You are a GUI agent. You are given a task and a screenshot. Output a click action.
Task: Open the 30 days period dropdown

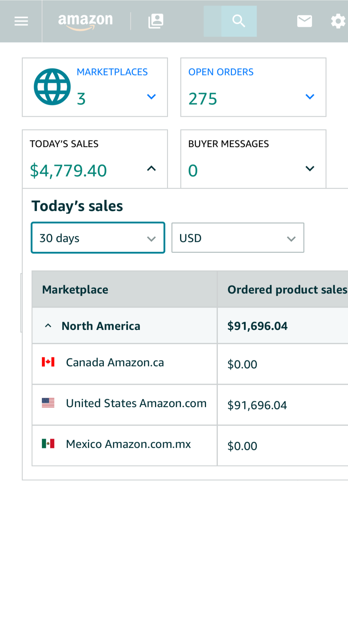[98, 238]
